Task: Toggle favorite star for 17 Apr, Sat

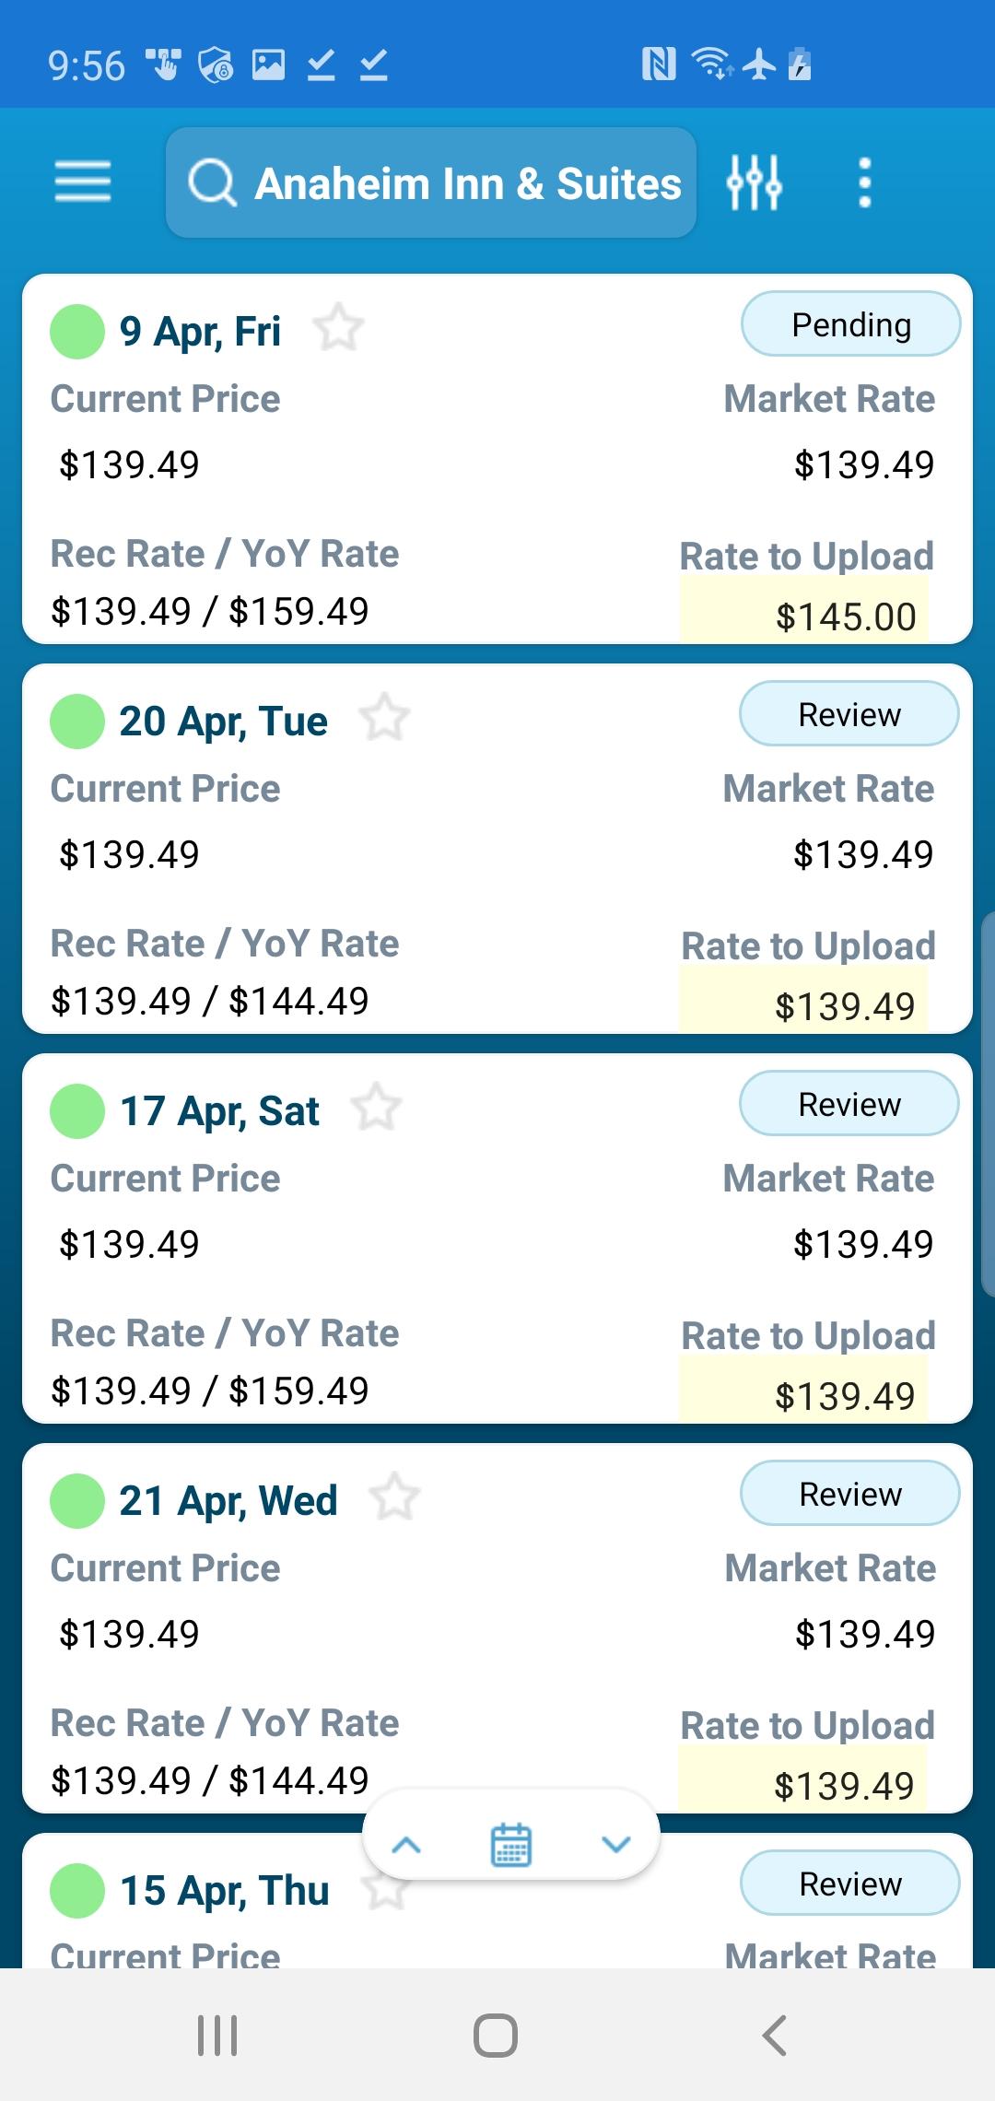Action: pyautogui.click(x=376, y=1107)
